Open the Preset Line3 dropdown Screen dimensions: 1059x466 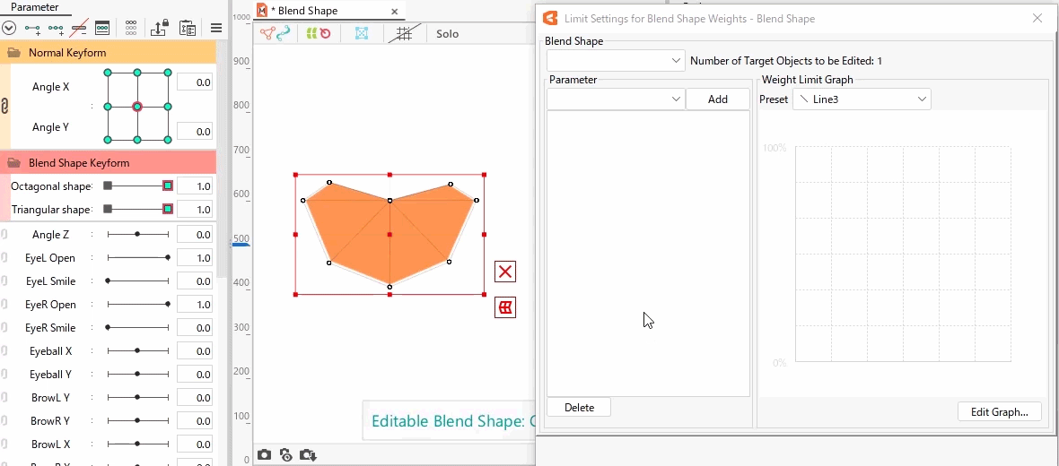pos(862,99)
